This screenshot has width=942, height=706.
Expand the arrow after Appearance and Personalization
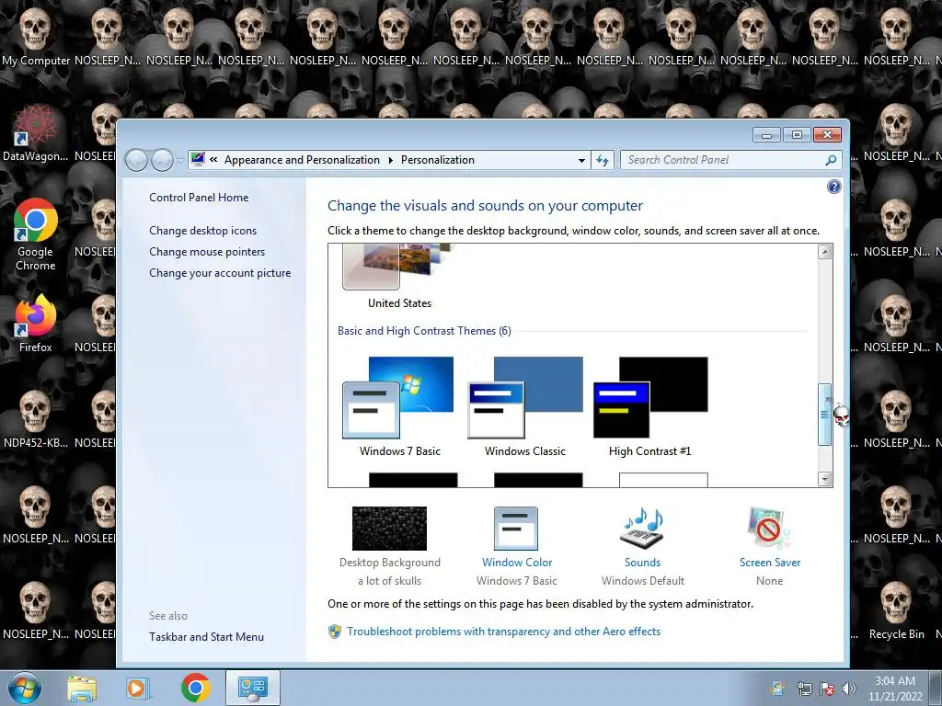(390, 160)
